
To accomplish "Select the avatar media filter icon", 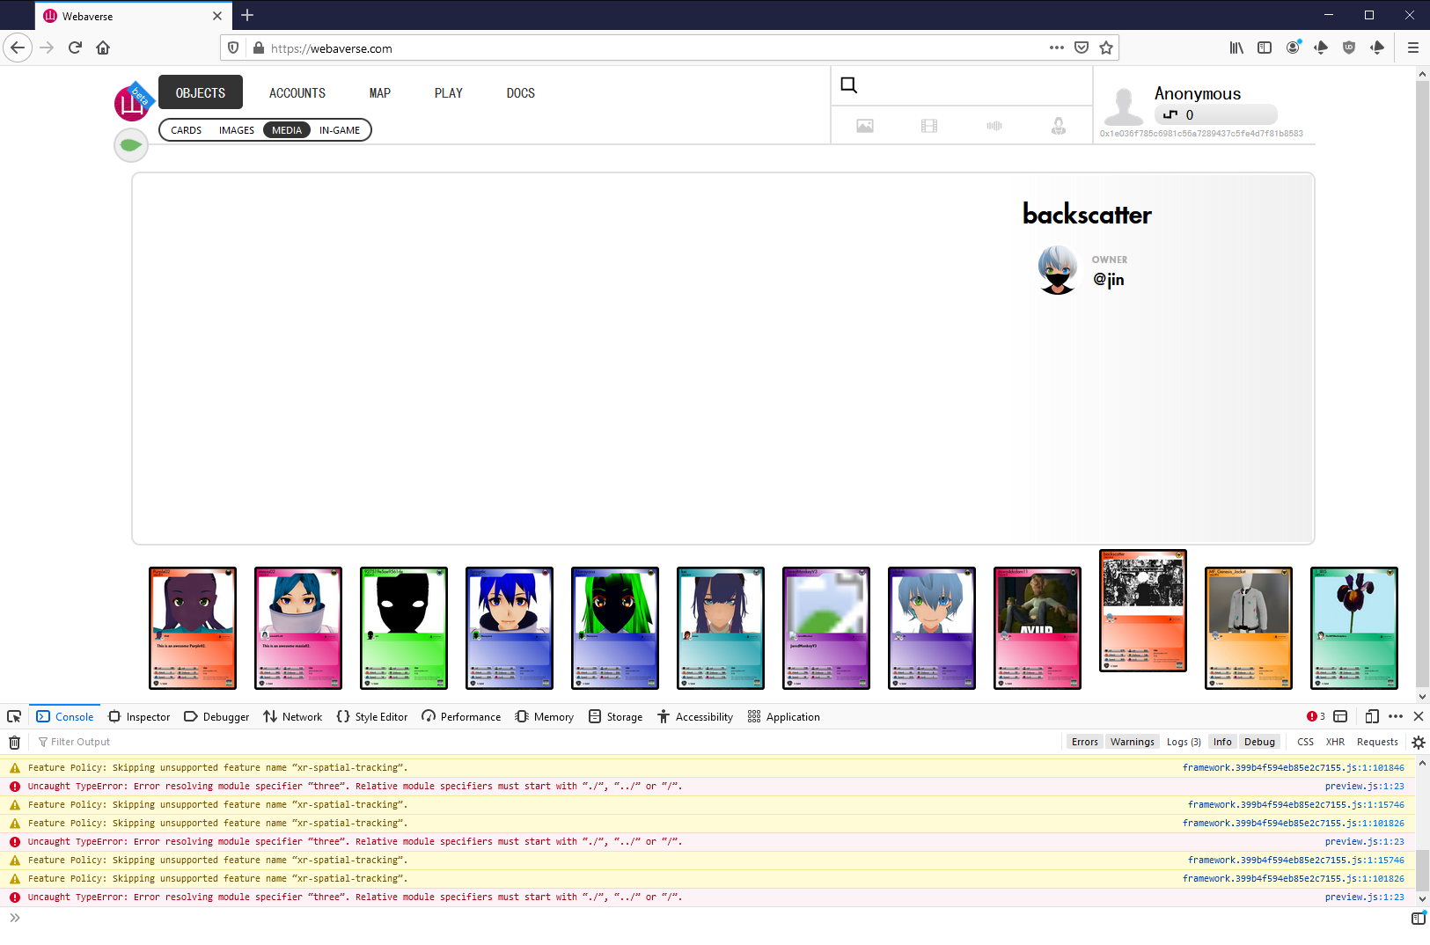I will pyautogui.click(x=1060, y=125).
